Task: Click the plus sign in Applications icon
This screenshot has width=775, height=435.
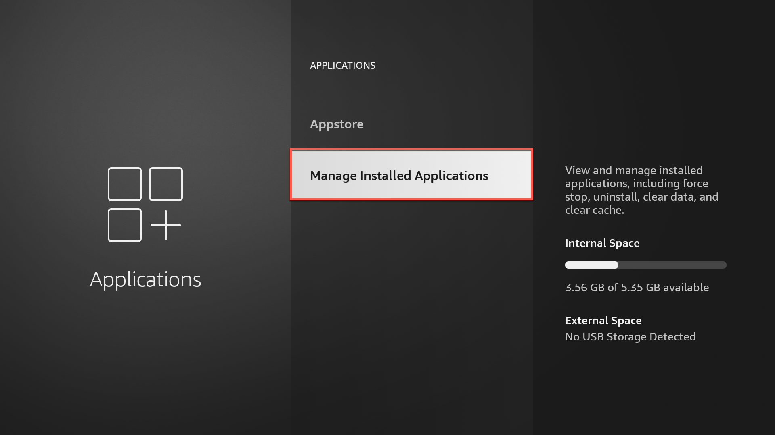Action: tap(165, 225)
